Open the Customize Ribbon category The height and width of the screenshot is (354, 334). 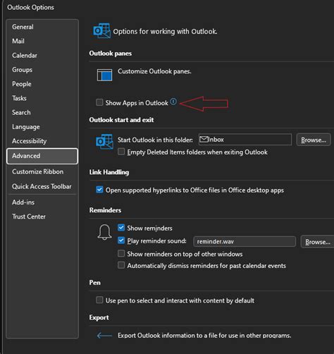click(x=42, y=172)
